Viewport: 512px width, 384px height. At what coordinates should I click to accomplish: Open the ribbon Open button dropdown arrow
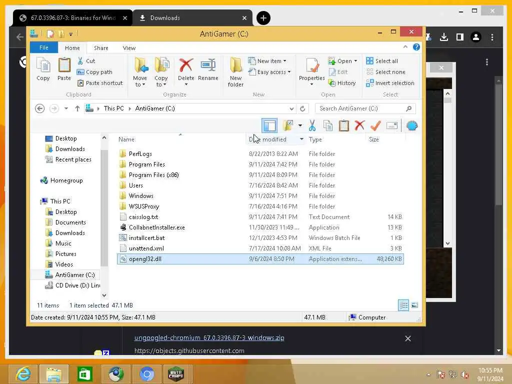(355, 61)
